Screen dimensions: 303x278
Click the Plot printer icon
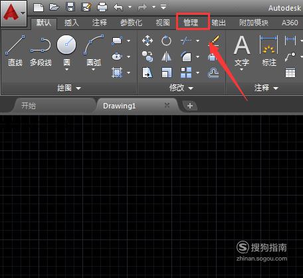click(102, 7)
